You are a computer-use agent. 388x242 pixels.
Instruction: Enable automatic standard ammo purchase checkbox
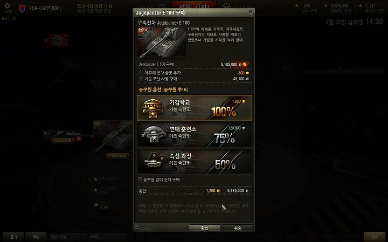point(141,79)
